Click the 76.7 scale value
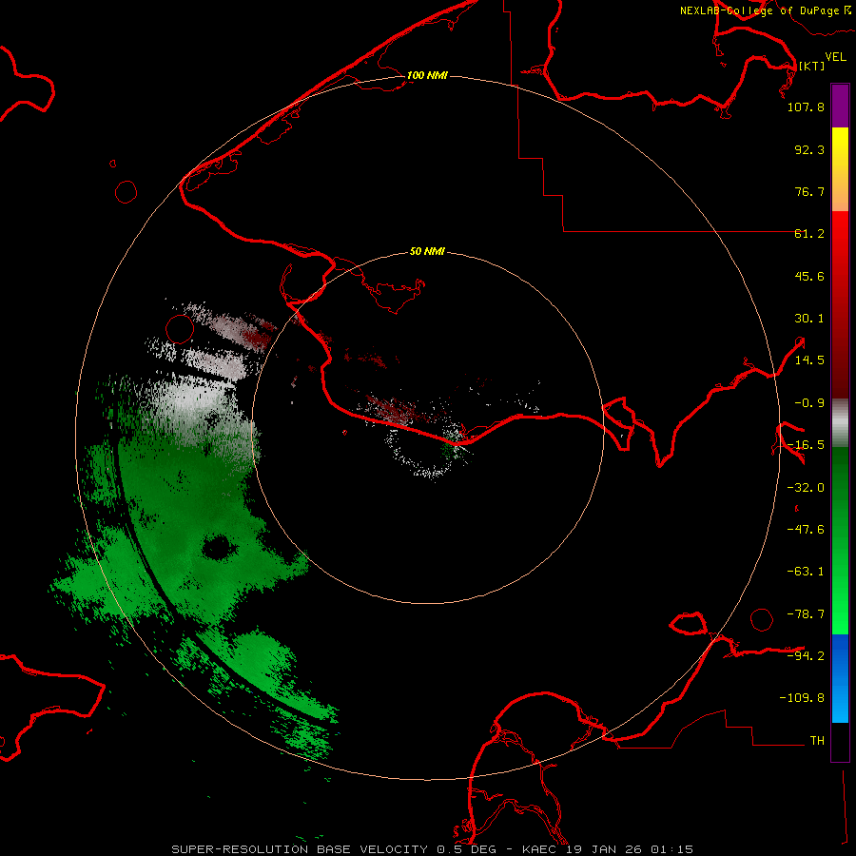 (x=809, y=191)
